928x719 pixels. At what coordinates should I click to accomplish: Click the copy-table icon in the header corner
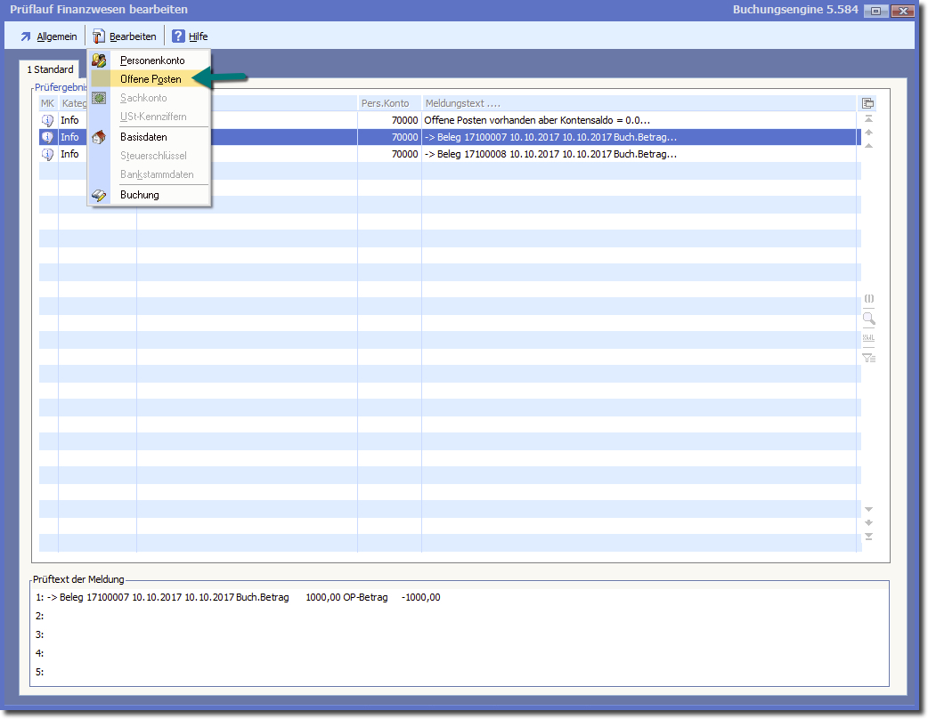(868, 103)
